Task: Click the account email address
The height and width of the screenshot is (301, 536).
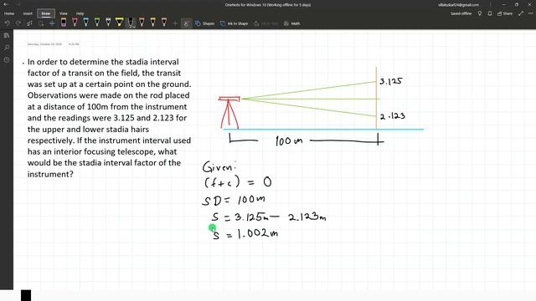Action: 458,5
